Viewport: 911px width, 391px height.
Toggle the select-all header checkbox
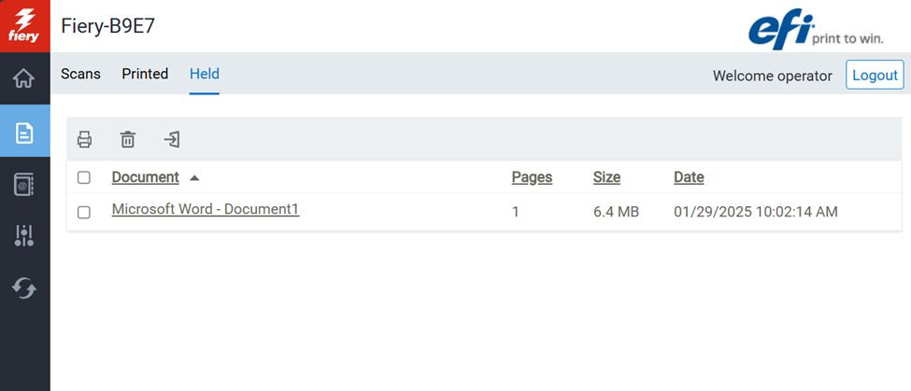click(84, 177)
